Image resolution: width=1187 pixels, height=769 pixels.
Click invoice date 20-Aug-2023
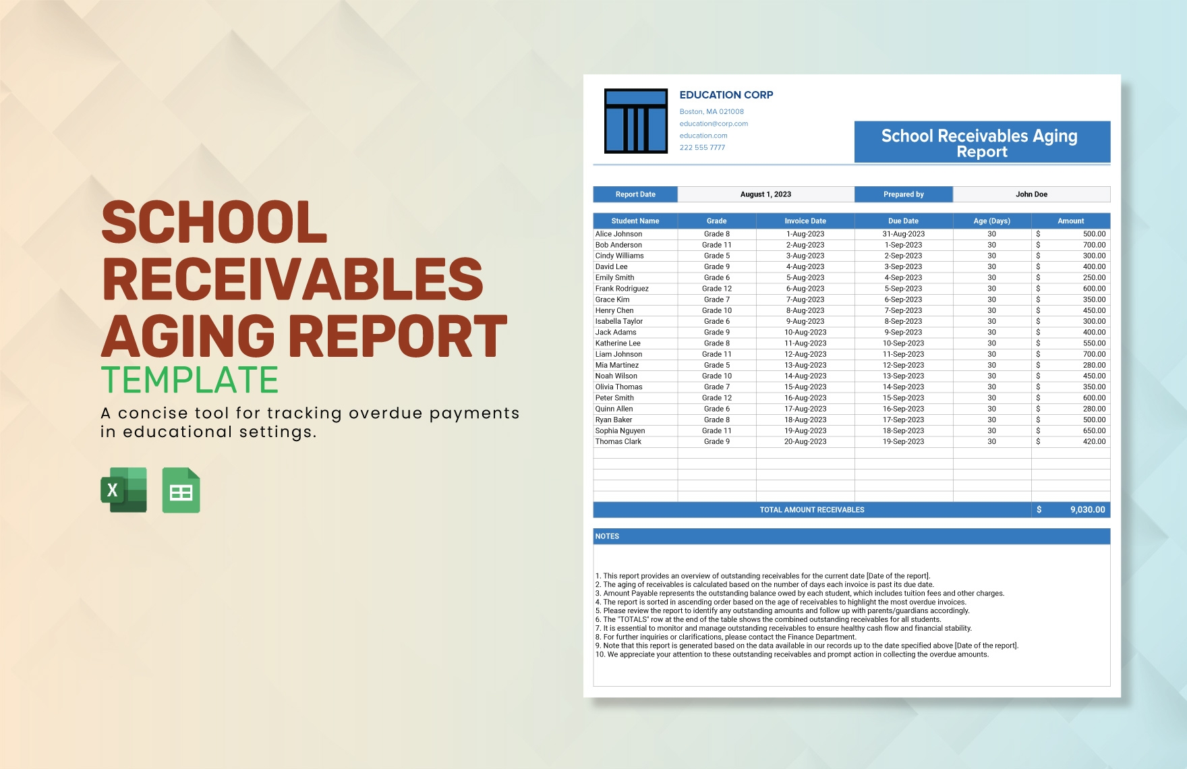(805, 441)
